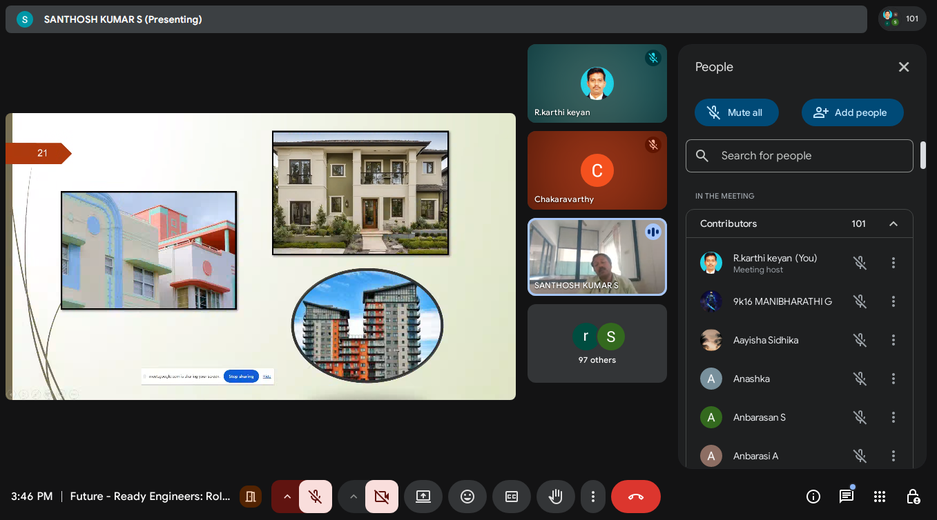Open more options menu for Anashka
This screenshot has width=937, height=520.
(x=893, y=379)
